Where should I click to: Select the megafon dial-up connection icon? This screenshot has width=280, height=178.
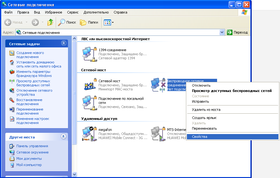point(89,134)
